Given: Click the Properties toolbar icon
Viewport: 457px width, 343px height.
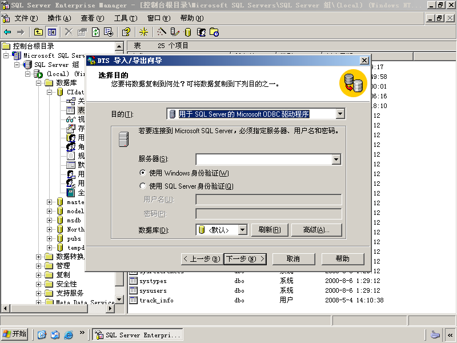Looking at the screenshot, I should [82, 32].
